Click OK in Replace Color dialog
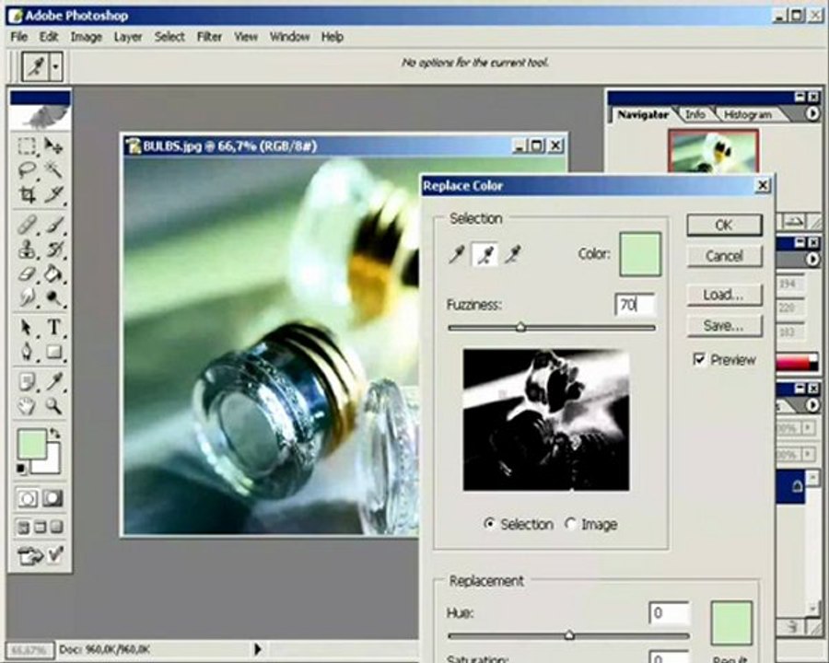Screen dimensions: 829x663 coord(724,226)
